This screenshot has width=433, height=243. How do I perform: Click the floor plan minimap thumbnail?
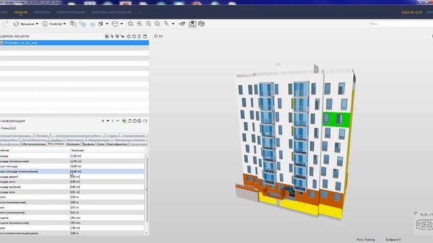click(424, 224)
